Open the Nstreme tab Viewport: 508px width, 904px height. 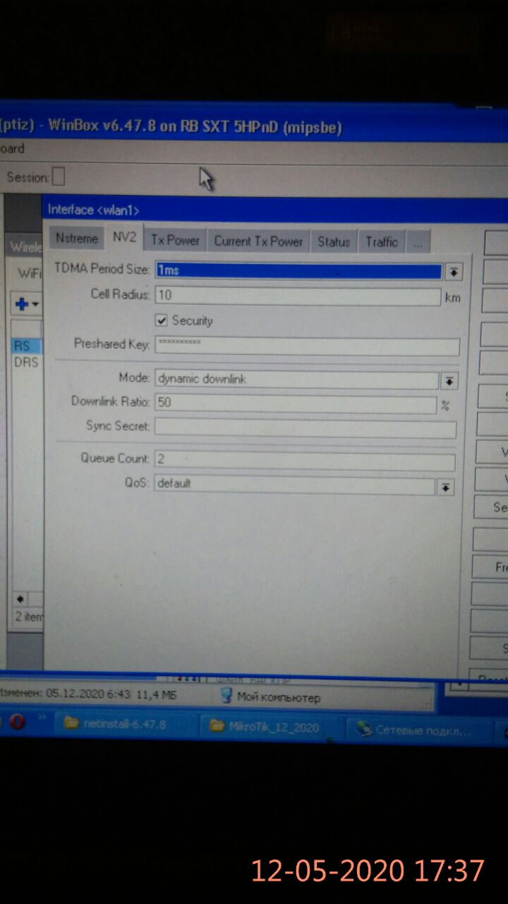76,239
